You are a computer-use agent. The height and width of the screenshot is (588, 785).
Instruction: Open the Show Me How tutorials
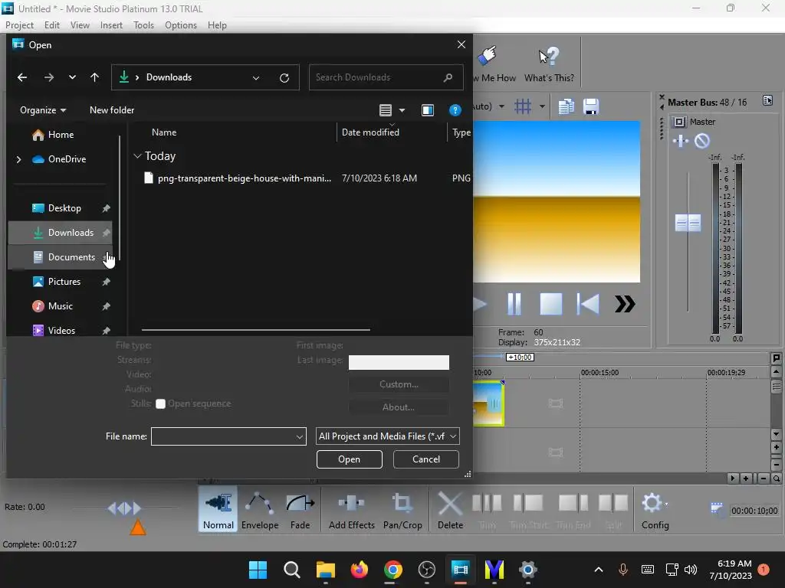[x=494, y=64]
